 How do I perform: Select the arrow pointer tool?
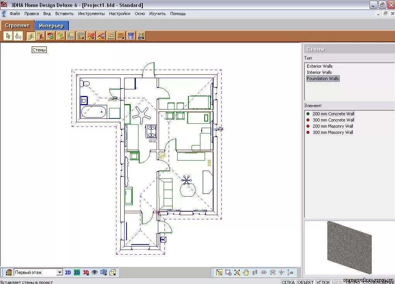tap(8, 36)
